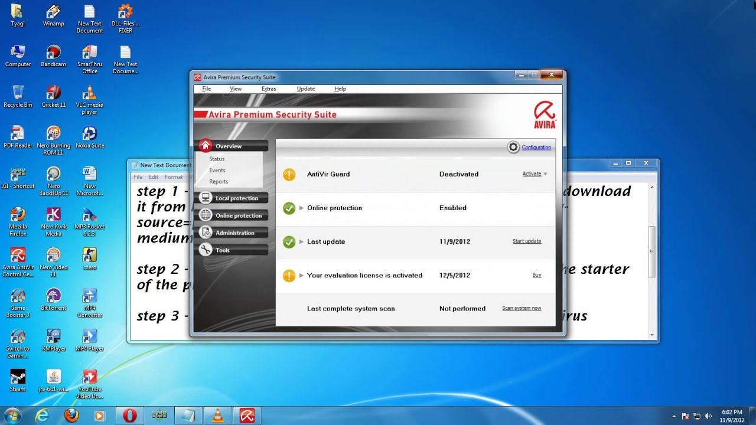Open Winamp desktop shortcut
The width and height of the screenshot is (756, 425).
(x=53, y=16)
